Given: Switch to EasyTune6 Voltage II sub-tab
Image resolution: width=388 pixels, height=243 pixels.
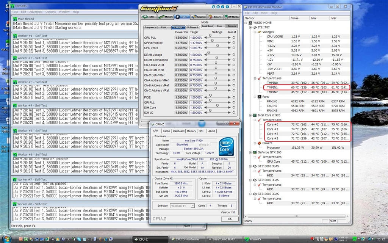Looking at the screenshot, I should click(192, 27).
